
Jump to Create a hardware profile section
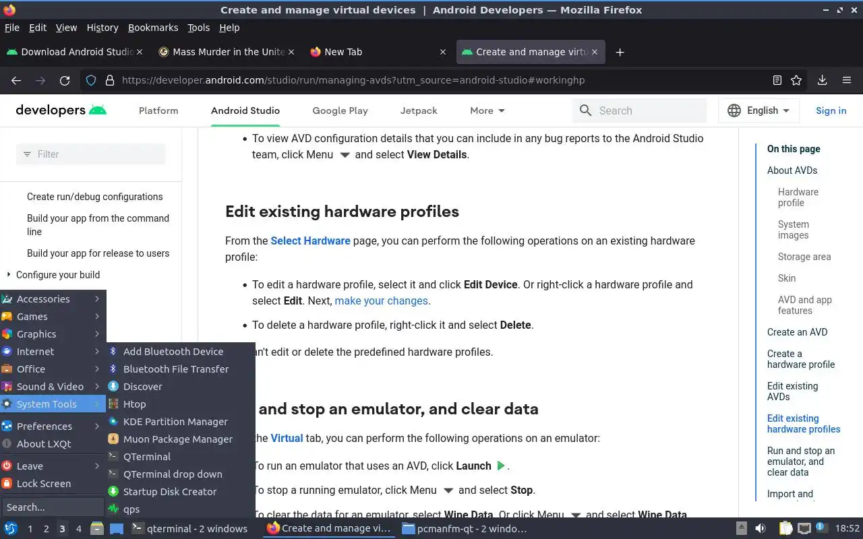801,359
